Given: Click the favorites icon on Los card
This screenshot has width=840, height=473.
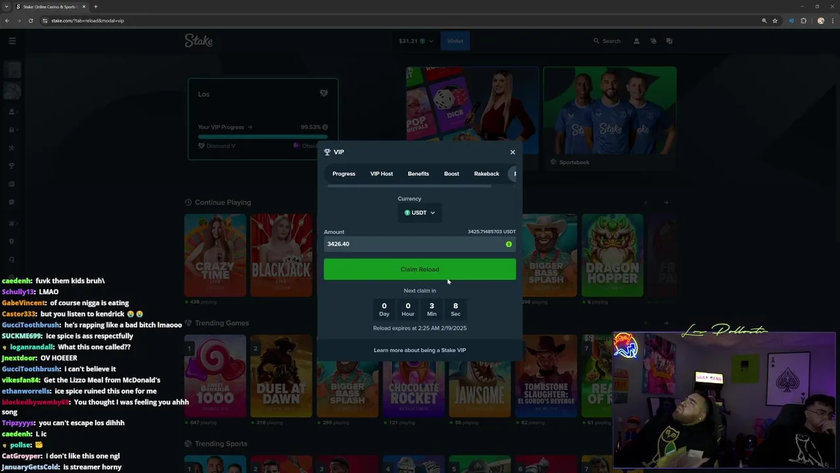Looking at the screenshot, I should [x=324, y=93].
